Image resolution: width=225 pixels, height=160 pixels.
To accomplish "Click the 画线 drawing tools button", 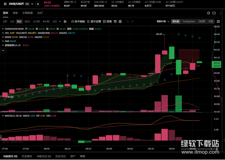I will [107, 22].
